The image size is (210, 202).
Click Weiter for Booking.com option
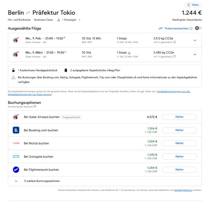(x=179, y=130)
